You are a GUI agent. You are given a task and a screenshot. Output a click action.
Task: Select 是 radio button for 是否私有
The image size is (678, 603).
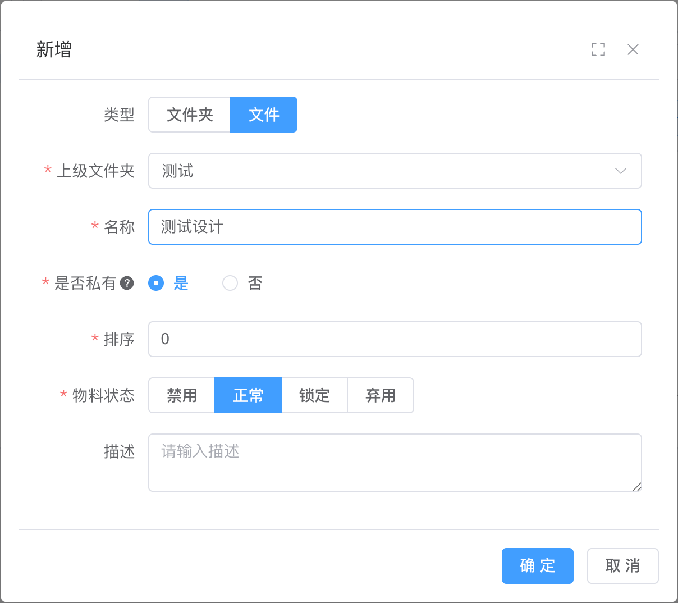156,283
